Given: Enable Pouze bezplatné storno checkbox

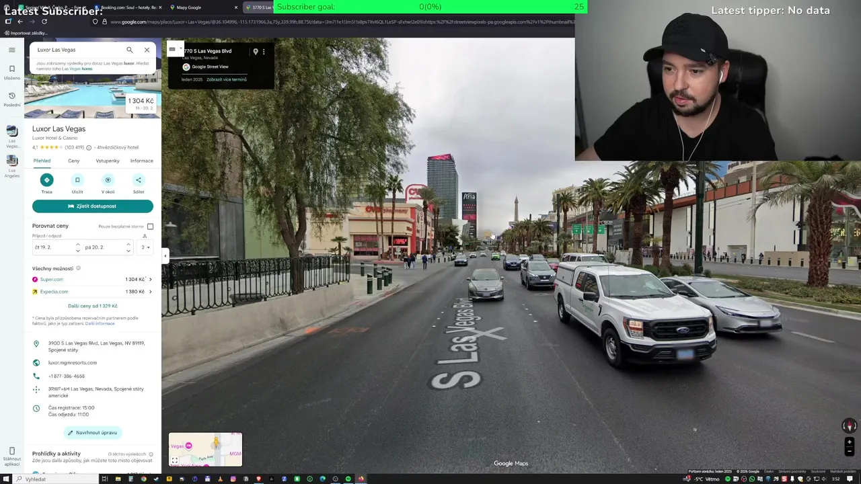Looking at the screenshot, I should point(150,227).
